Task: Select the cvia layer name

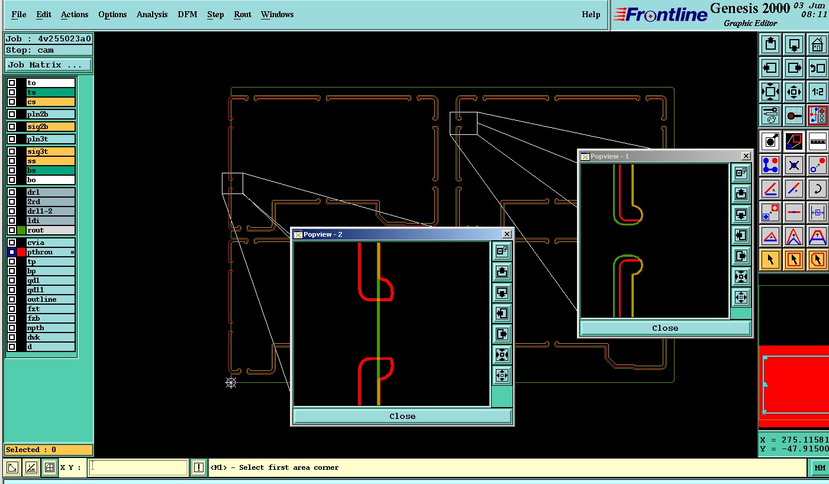Action: (x=51, y=243)
